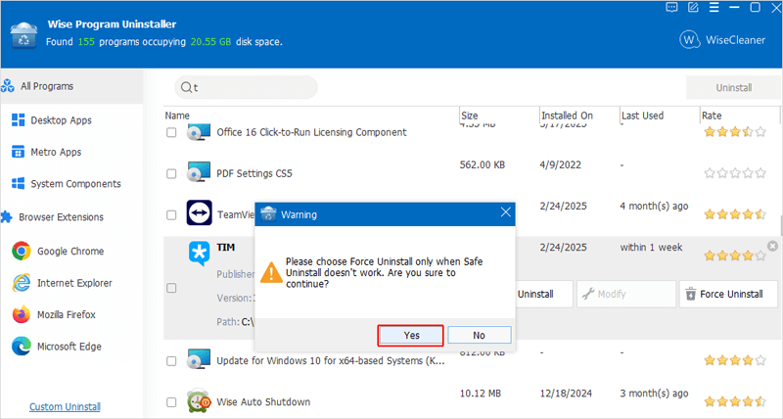Open the Custom Uninstall link
The image size is (783, 419).
[x=65, y=406]
